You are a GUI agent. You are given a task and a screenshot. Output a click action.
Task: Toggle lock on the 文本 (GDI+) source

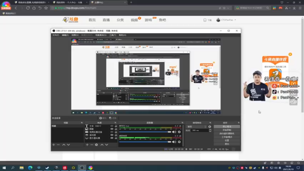click(x=116, y=126)
